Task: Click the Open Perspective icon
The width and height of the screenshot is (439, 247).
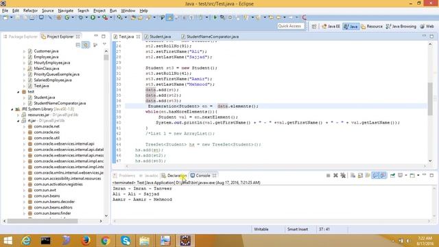Action: pos(314,26)
